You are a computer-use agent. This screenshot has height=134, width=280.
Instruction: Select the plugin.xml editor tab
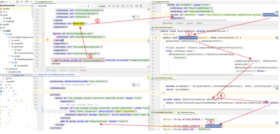[55, 74]
